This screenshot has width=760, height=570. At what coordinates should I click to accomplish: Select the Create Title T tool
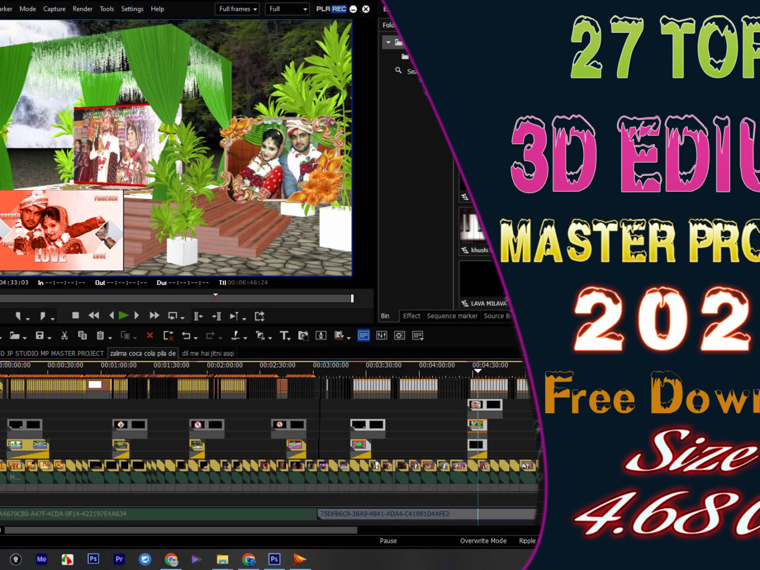pyautogui.click(x=284, y=335)
